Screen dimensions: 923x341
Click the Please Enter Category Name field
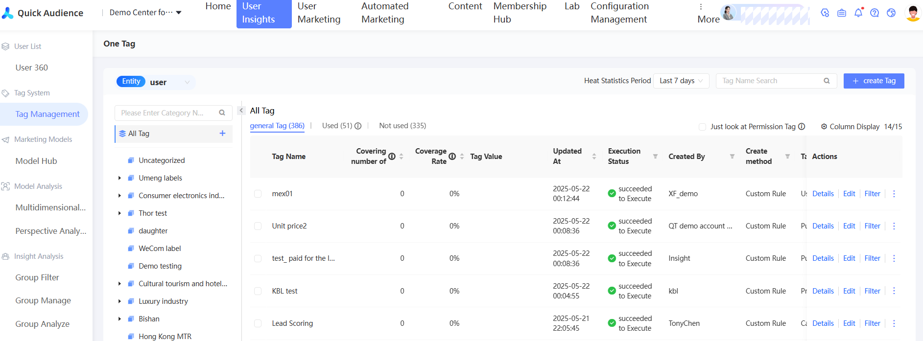coord(166,113)
